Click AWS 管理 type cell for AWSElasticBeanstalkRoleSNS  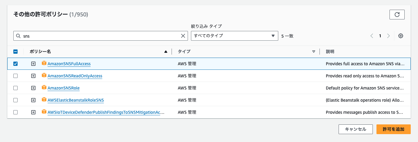[x=187, y=100]
